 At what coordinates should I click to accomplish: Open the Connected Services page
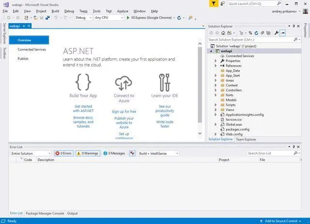pos(31,49)
